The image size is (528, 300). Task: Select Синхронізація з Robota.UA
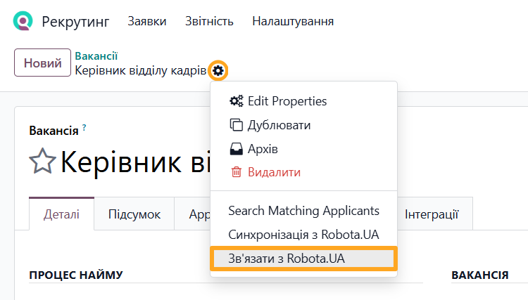pos(303,235)
